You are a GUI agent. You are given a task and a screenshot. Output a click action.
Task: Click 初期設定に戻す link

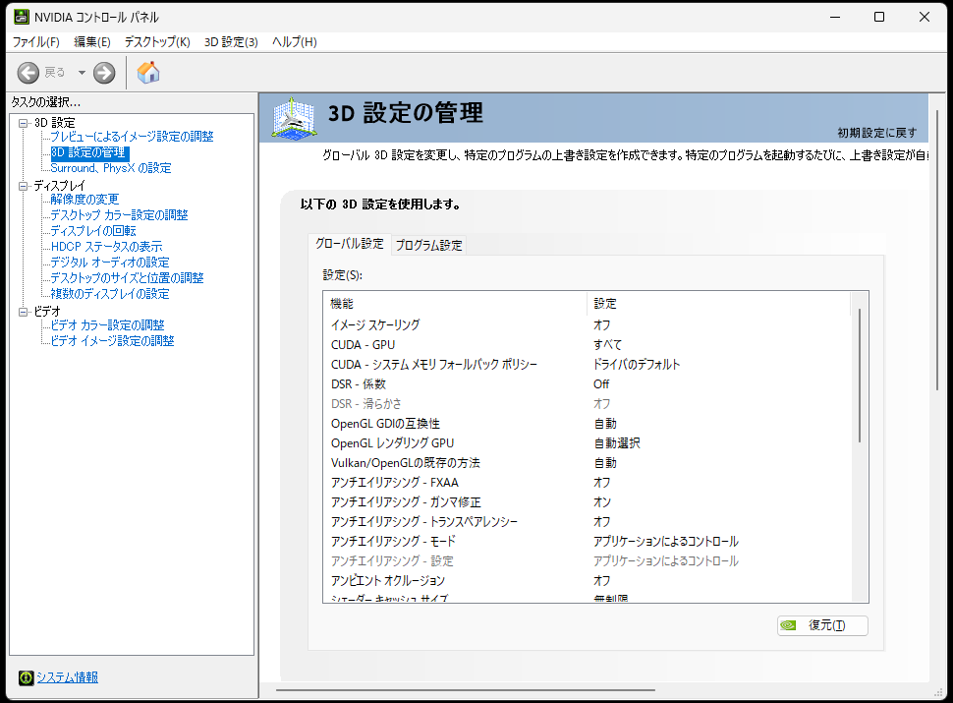pos(877,133)
